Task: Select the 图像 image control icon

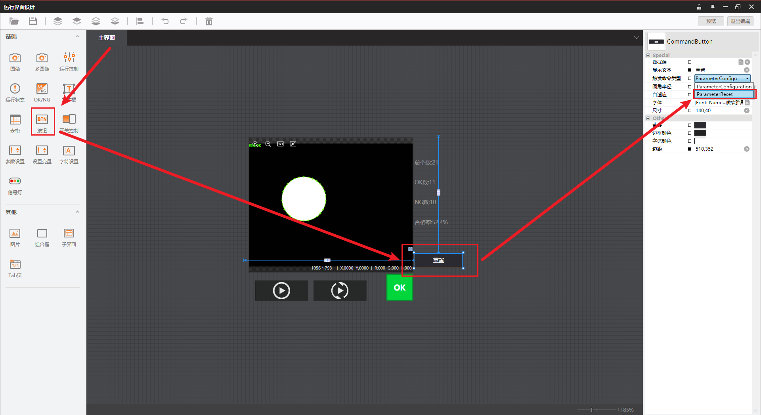Action: tap(15, 58)
